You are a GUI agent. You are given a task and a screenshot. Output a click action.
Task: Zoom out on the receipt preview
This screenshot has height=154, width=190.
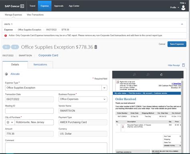click(x=148, y=74)
